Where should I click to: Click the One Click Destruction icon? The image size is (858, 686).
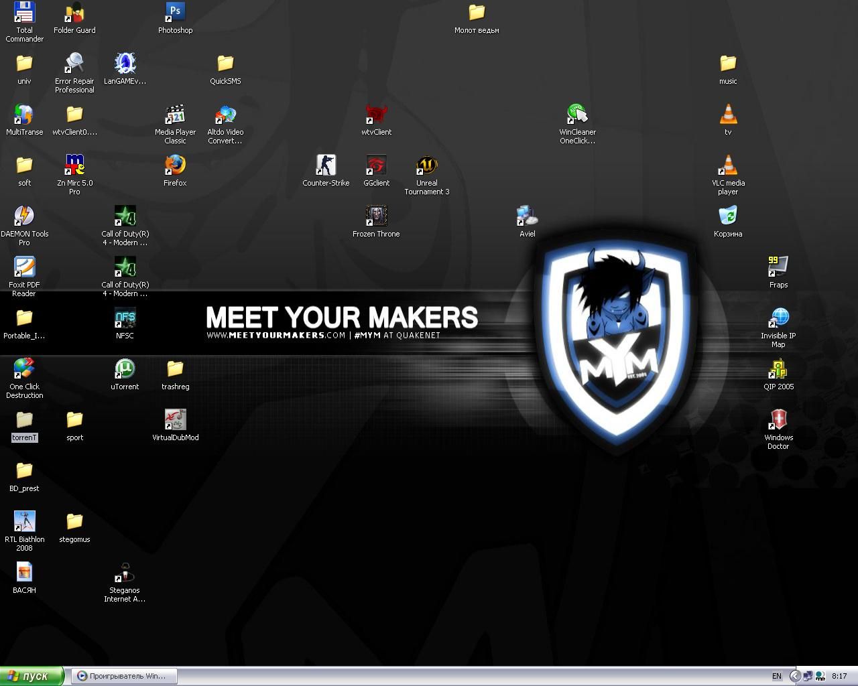tap(24, 368)
